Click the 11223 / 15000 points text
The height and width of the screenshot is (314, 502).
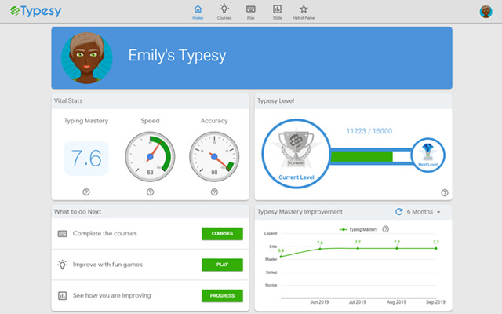click(369, 131)
